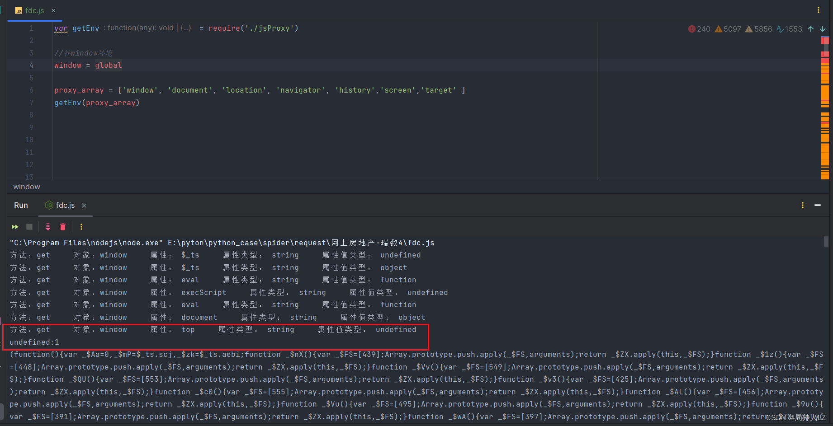833x426 pixels.
Task: Click the console vertical scrollbar
Action: pos(826,242)
